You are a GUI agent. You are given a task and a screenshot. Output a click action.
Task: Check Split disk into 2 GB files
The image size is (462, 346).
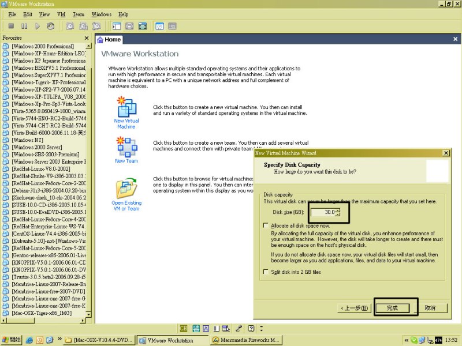[266, 272]
